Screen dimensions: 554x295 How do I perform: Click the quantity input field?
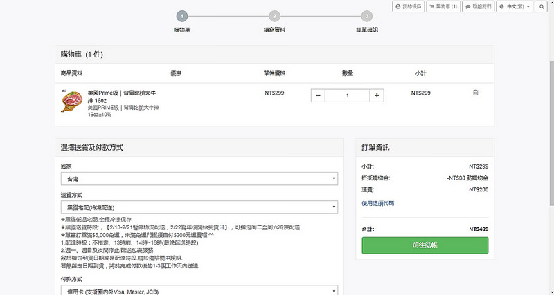coord(347,95)
